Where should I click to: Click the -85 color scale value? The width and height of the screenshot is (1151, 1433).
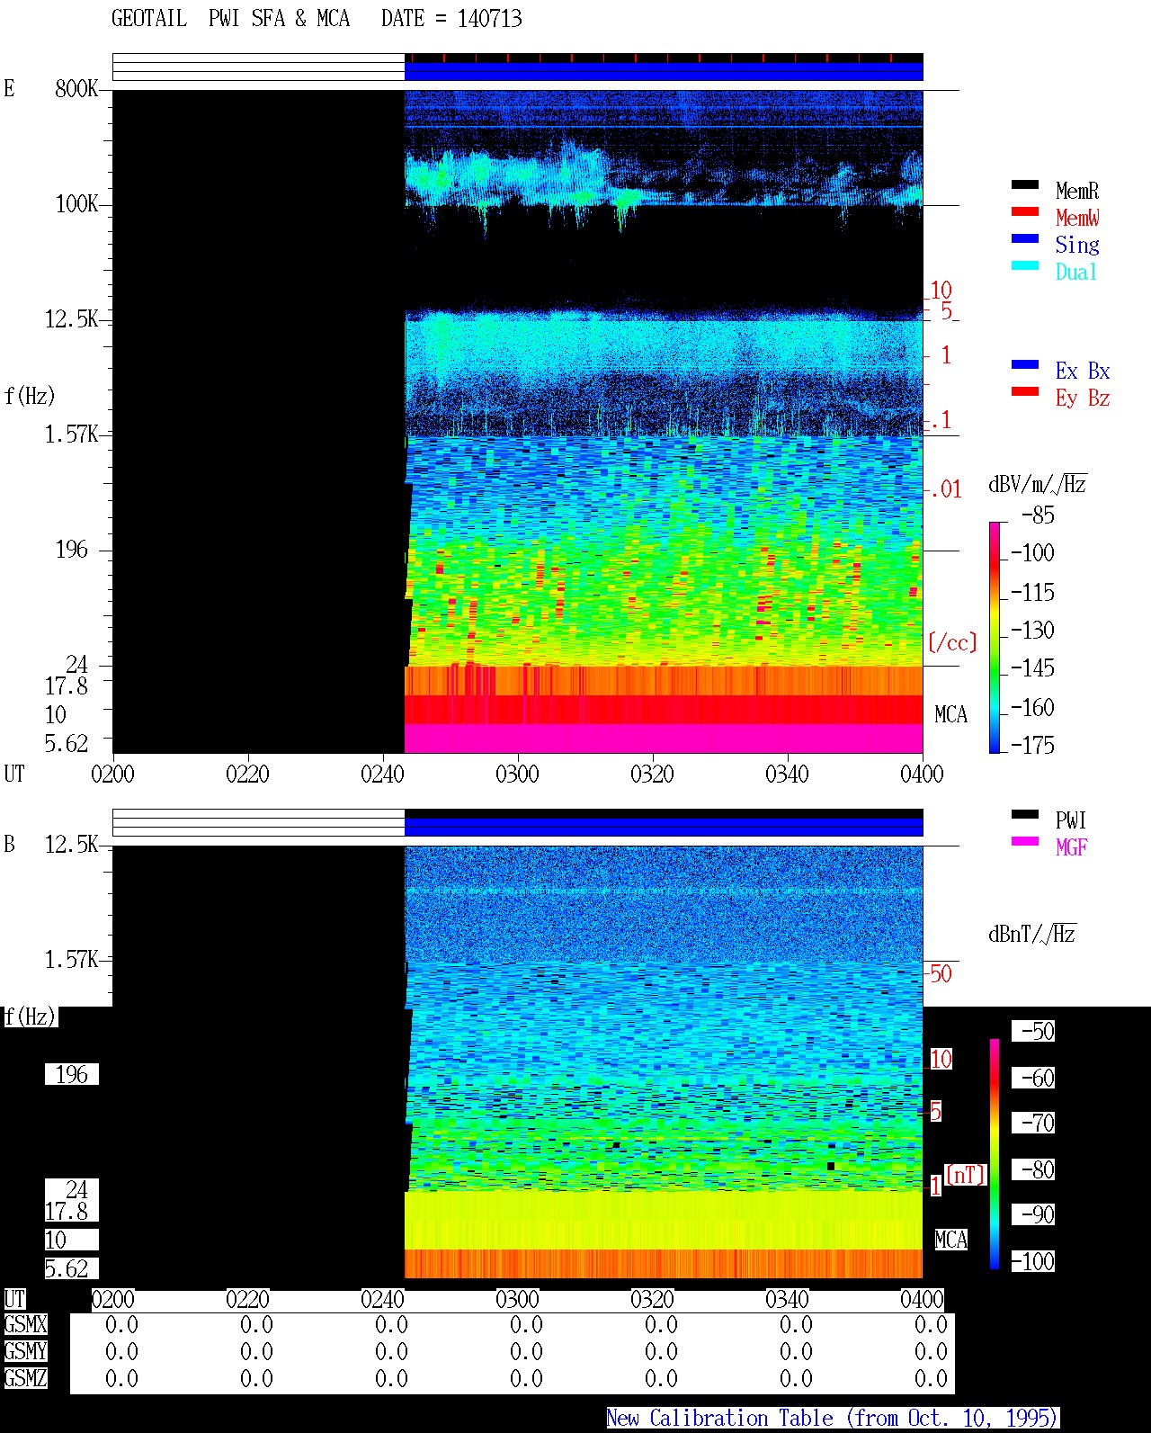tap(1038, 515)
